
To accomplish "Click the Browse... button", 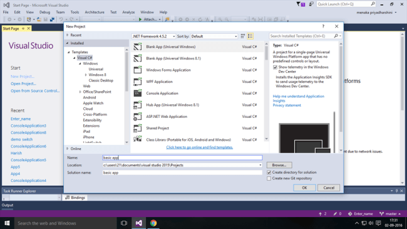I will pyautogui.click(x=279, y=165).
